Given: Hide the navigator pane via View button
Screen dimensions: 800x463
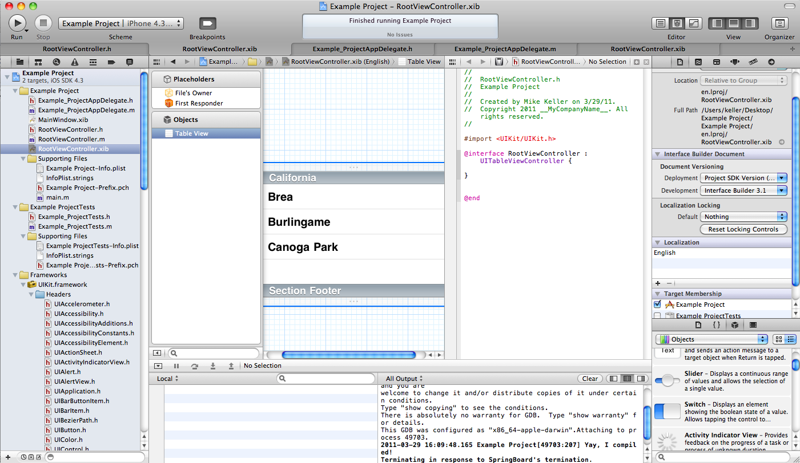Looking at the screenshot, I should coord(717,23).
